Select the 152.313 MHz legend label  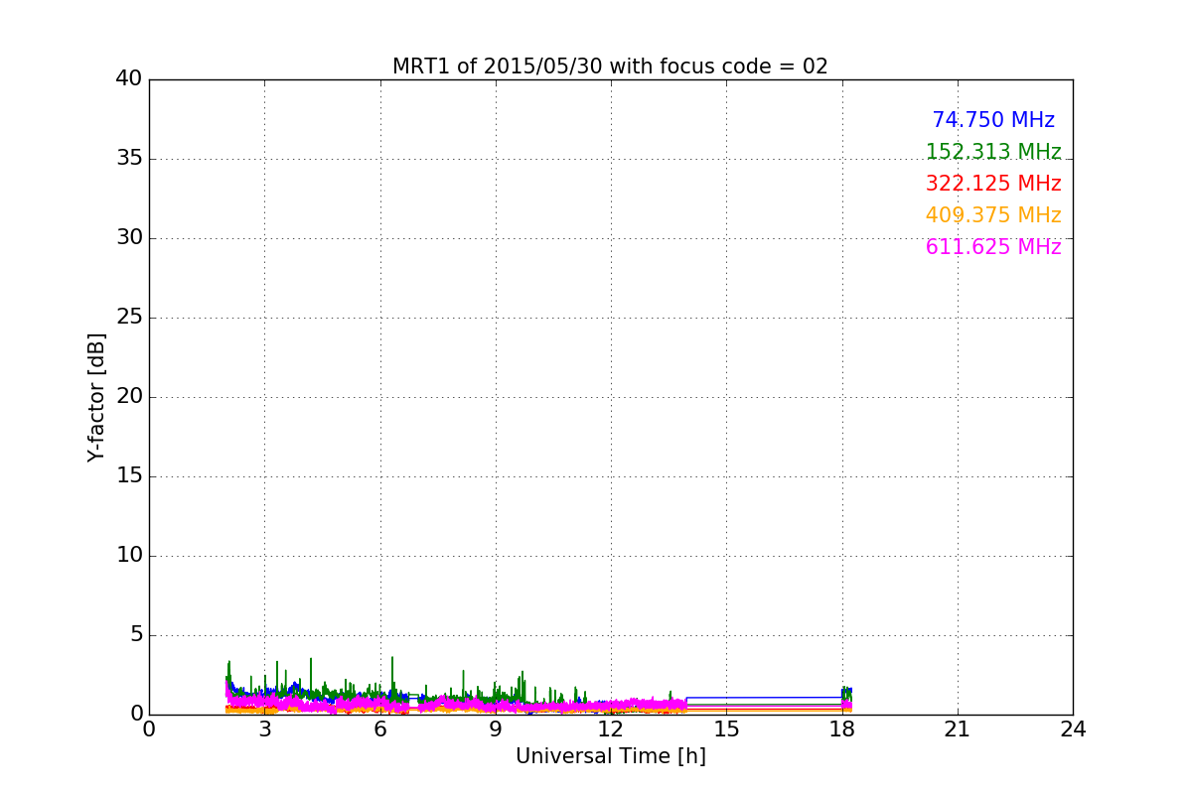(x=993, y=152)
